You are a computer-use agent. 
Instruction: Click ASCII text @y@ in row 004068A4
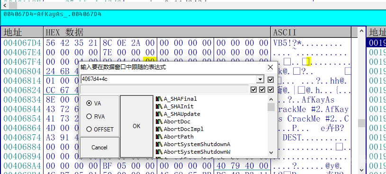click(333, 166)
